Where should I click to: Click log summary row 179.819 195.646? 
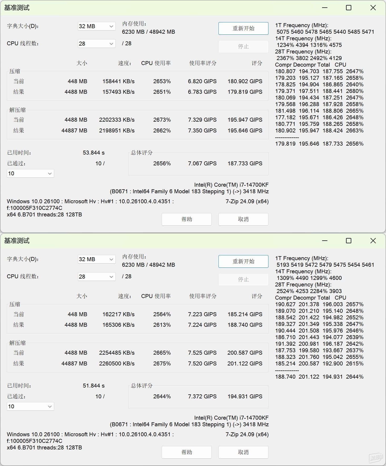[x=319, y=144]
